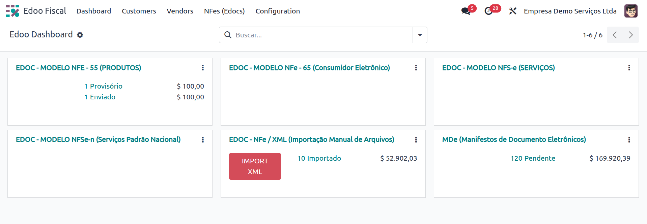This screenshot has width=647, height=224.
Task: Click the magnifier search icon
Action: [x=228, y=35]
